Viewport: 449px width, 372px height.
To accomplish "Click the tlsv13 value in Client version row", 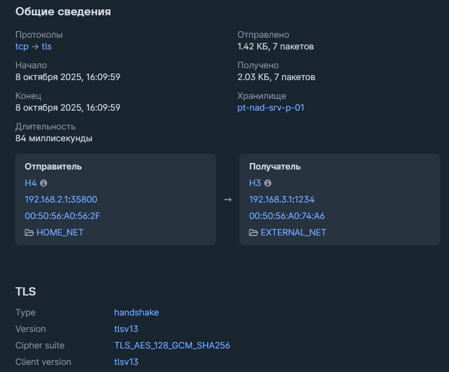I will tap(126, 362).
